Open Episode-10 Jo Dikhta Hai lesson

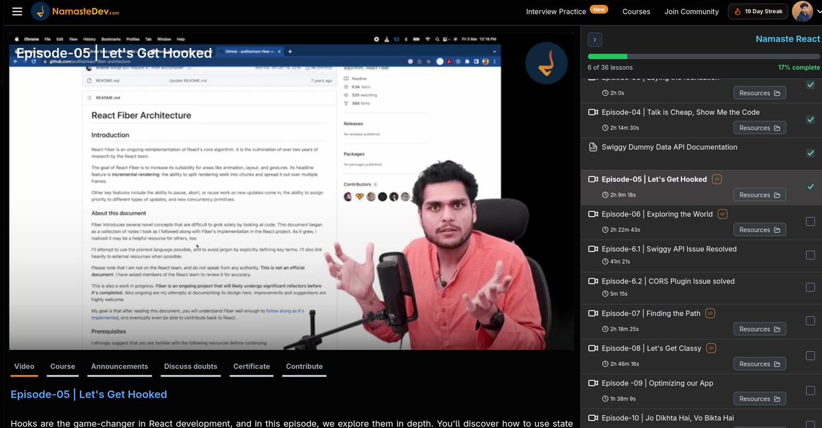click(667, 418)
